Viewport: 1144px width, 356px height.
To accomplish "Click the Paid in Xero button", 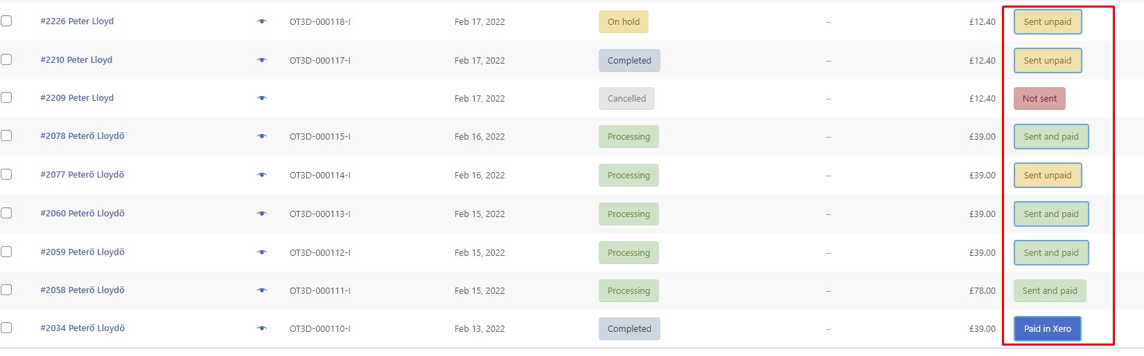I will (1047, 329).
